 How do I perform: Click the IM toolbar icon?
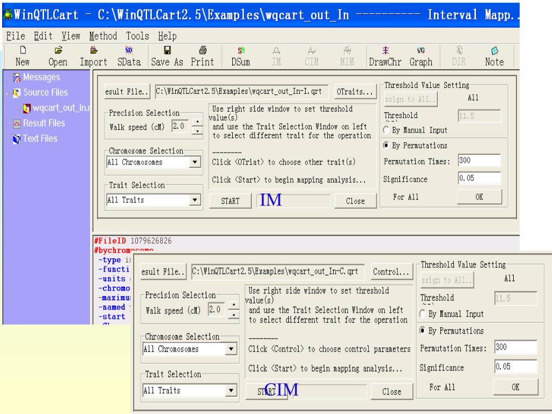277,56
